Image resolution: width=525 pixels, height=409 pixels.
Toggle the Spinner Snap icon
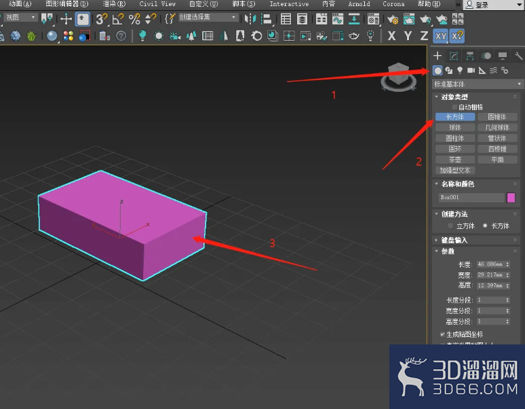(x=151, y=19)
